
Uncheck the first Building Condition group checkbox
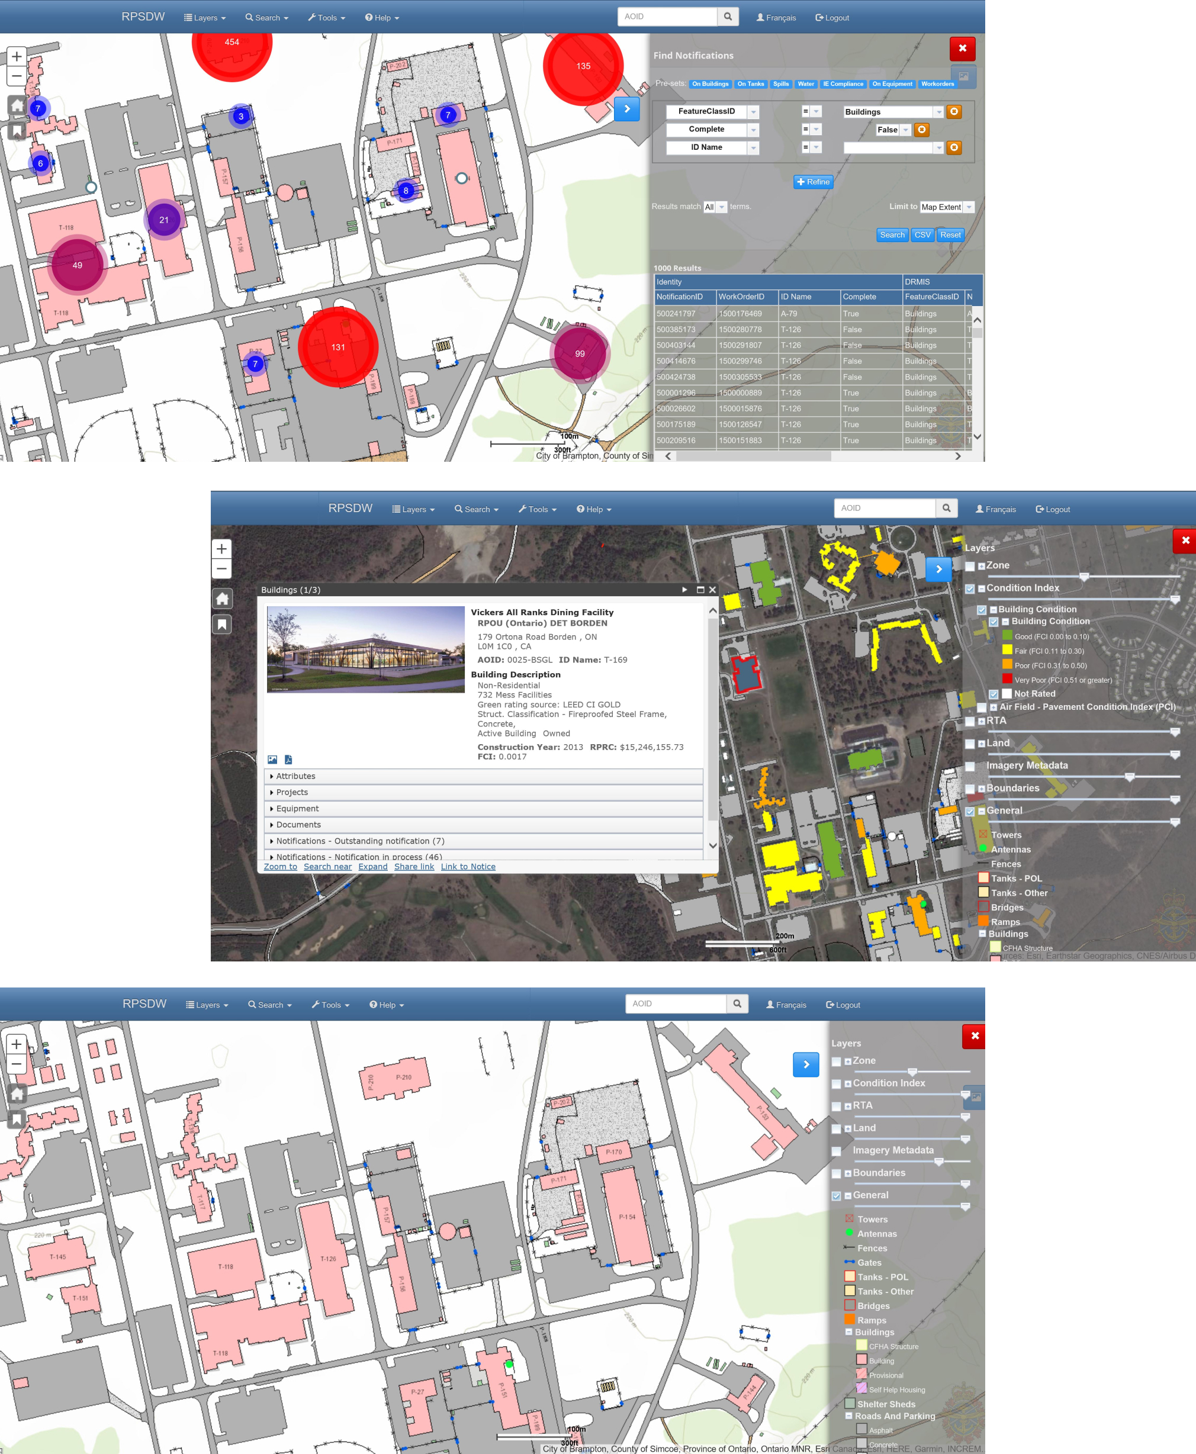point(981,610)
